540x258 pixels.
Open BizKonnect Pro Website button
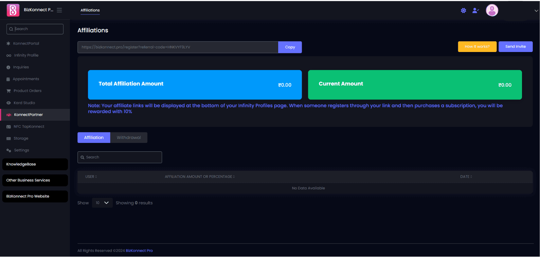coord(35,197)
